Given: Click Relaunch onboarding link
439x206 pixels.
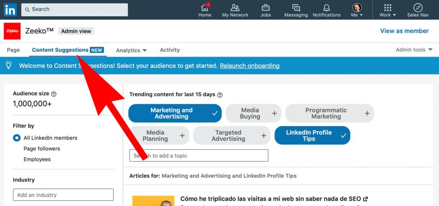Looking at the screenshot, I should point(250,66).
